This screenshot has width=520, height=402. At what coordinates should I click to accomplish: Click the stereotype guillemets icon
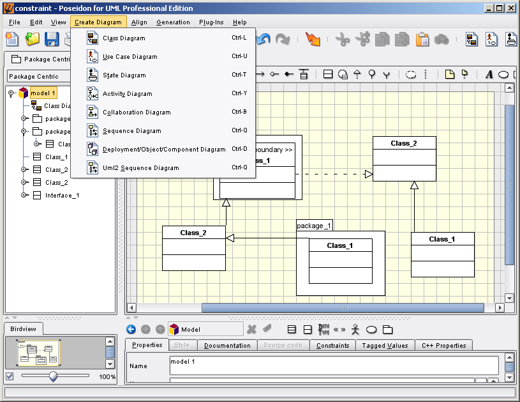[x=339, y=329]
